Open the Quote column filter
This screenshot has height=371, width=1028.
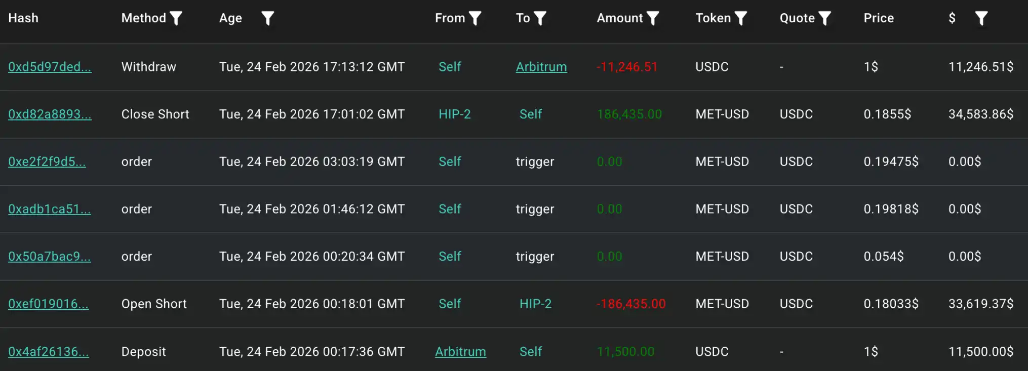(824, 18)
